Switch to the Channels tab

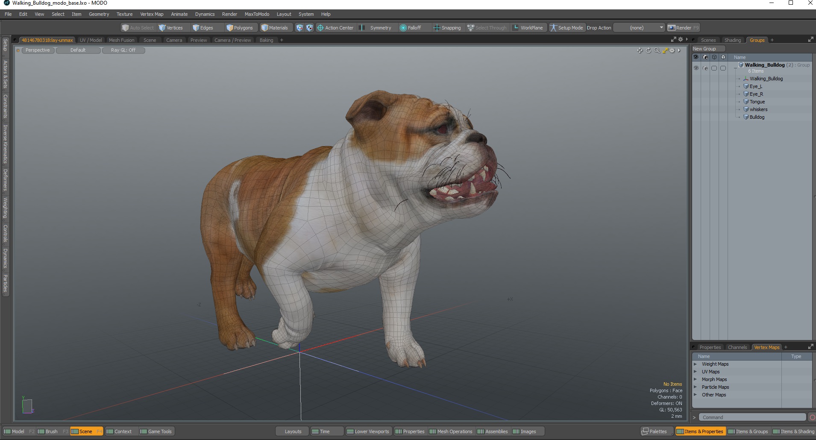pyautogui.click(x=737, y=347)
